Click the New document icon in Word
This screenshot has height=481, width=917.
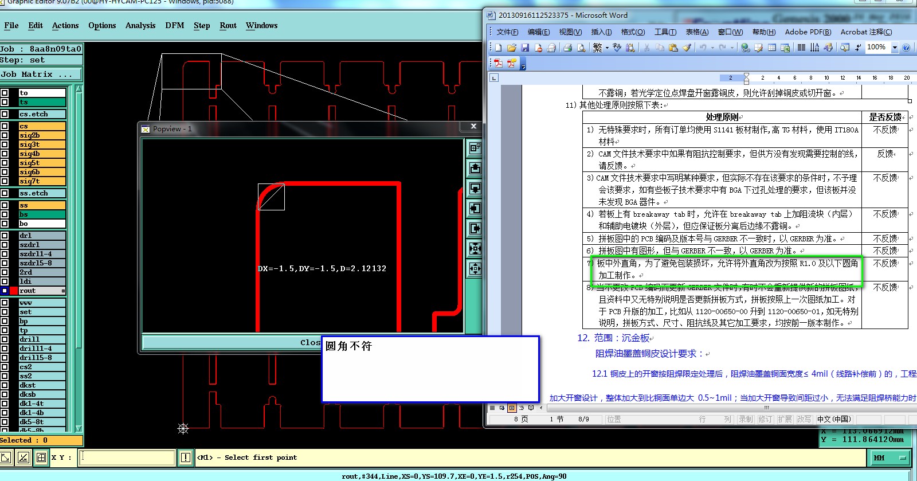499,48
